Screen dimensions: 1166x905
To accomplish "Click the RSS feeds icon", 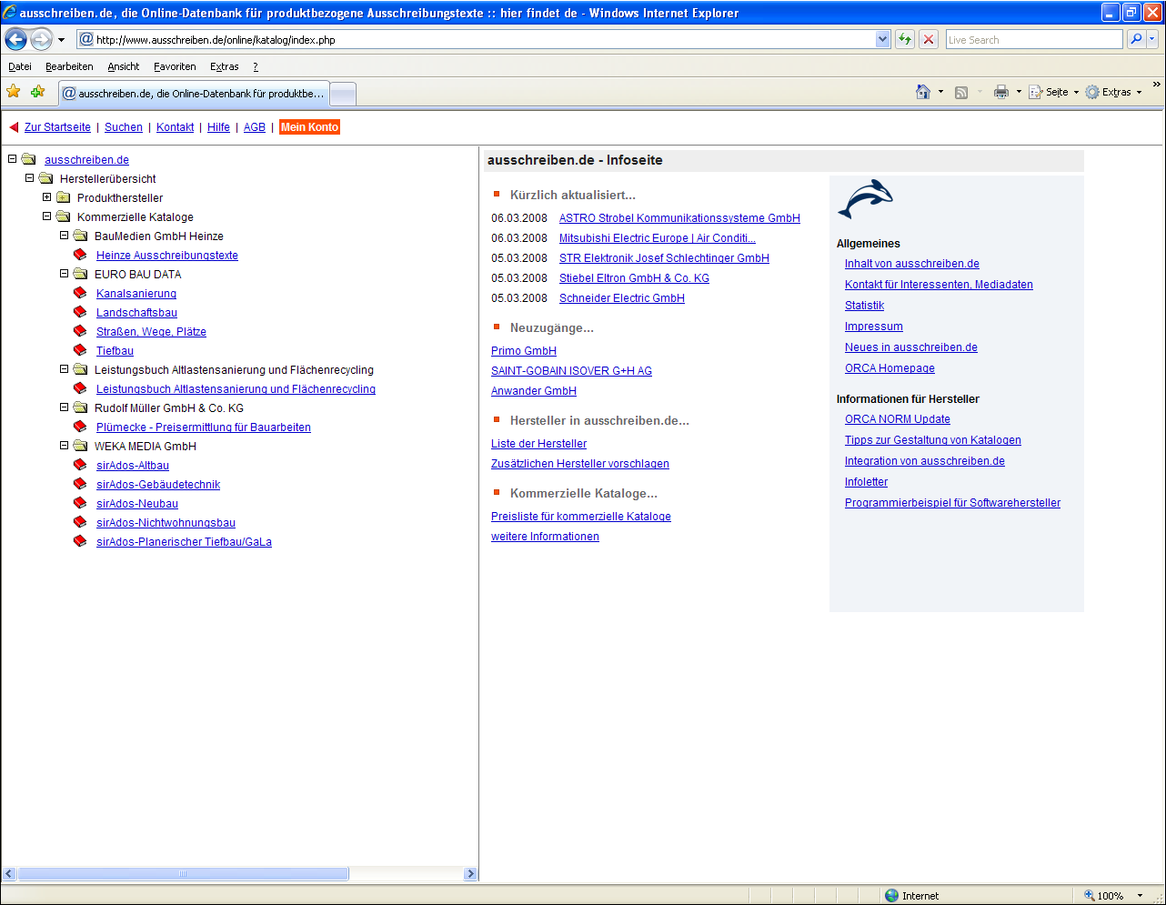I will pos(961,92).
